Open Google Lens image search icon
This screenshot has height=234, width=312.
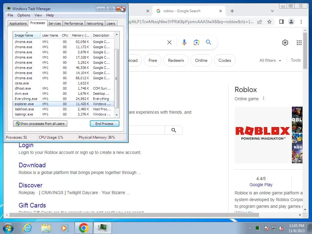[x=197, y=42]
